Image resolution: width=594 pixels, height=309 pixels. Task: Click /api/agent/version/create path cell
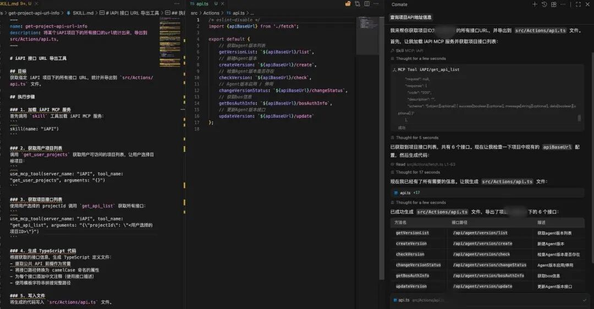point(483,244)
